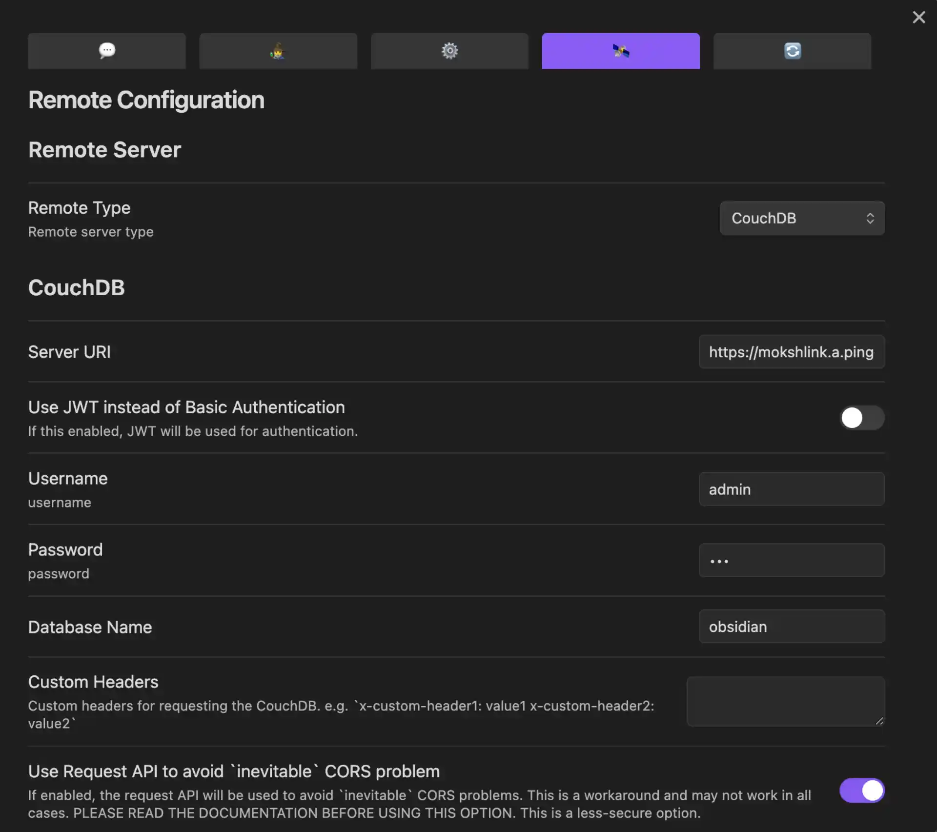Image resolution: width=937 pixels, height=832 pixels.
Task: Open the wizard setup tab
Action: coord(278,51)
